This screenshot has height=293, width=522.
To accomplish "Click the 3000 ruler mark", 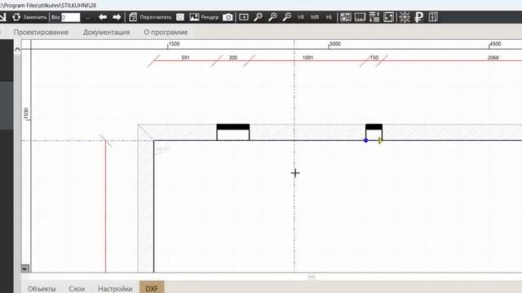I will [335, 44].
